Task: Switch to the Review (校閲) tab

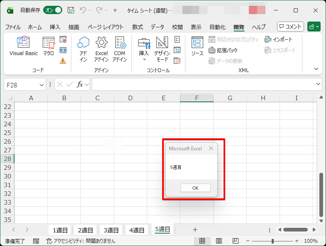Action: pyautogui.click(x=178, y=27)
